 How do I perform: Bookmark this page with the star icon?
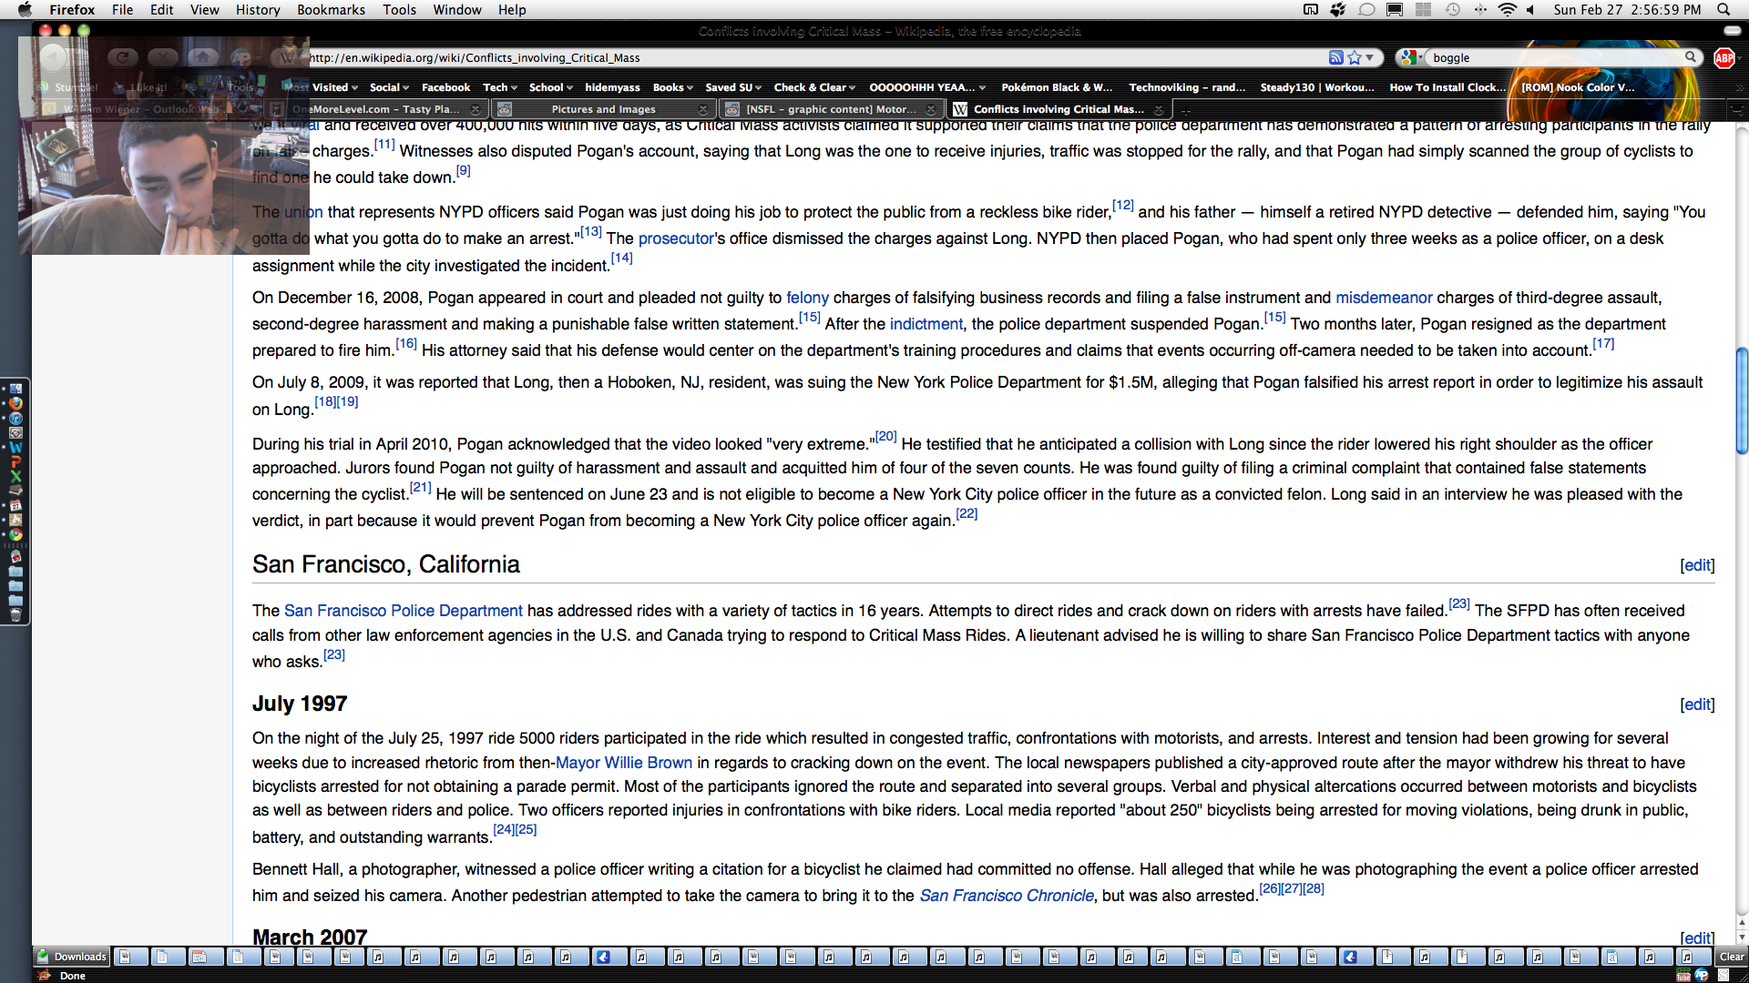tap(1355, 57)
